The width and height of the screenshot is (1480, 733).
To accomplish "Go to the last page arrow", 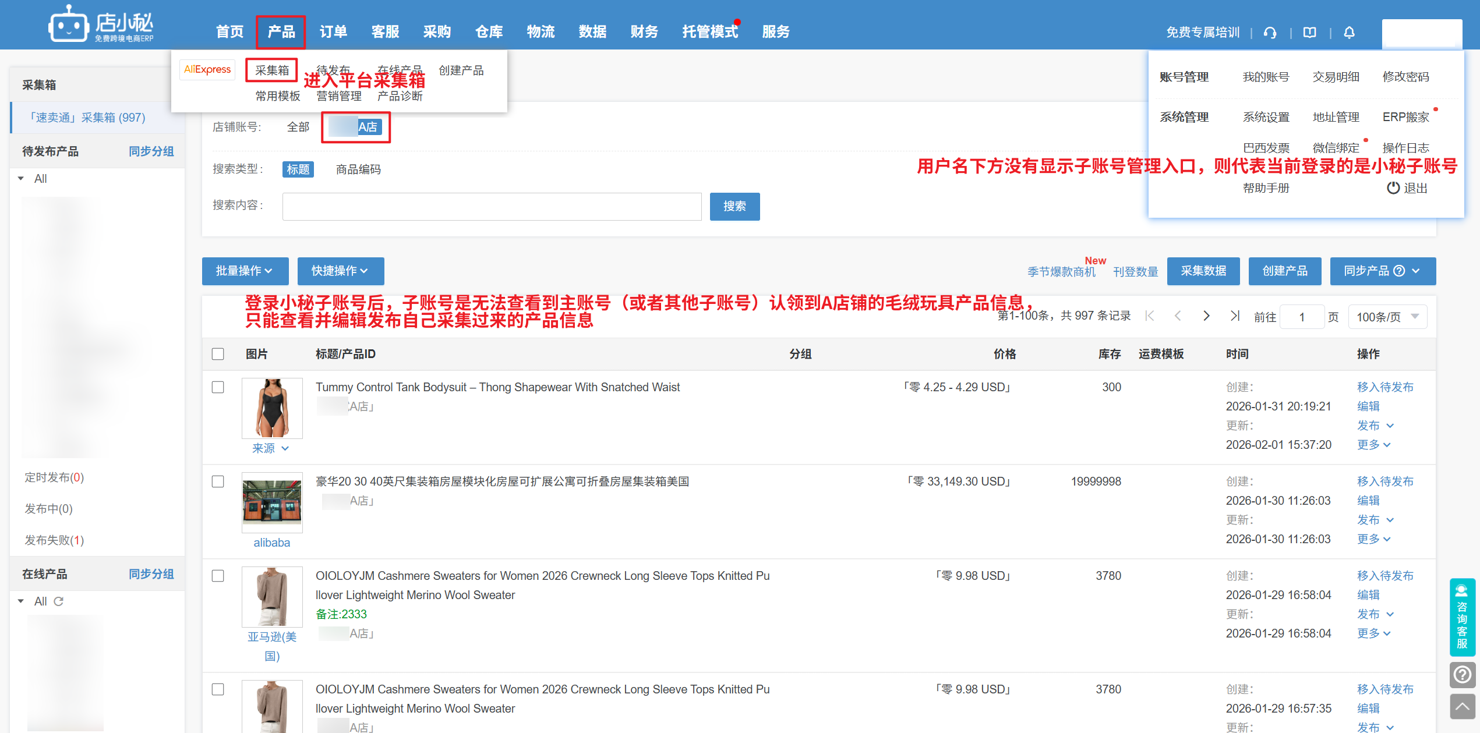I will [x=1234, y=316].
